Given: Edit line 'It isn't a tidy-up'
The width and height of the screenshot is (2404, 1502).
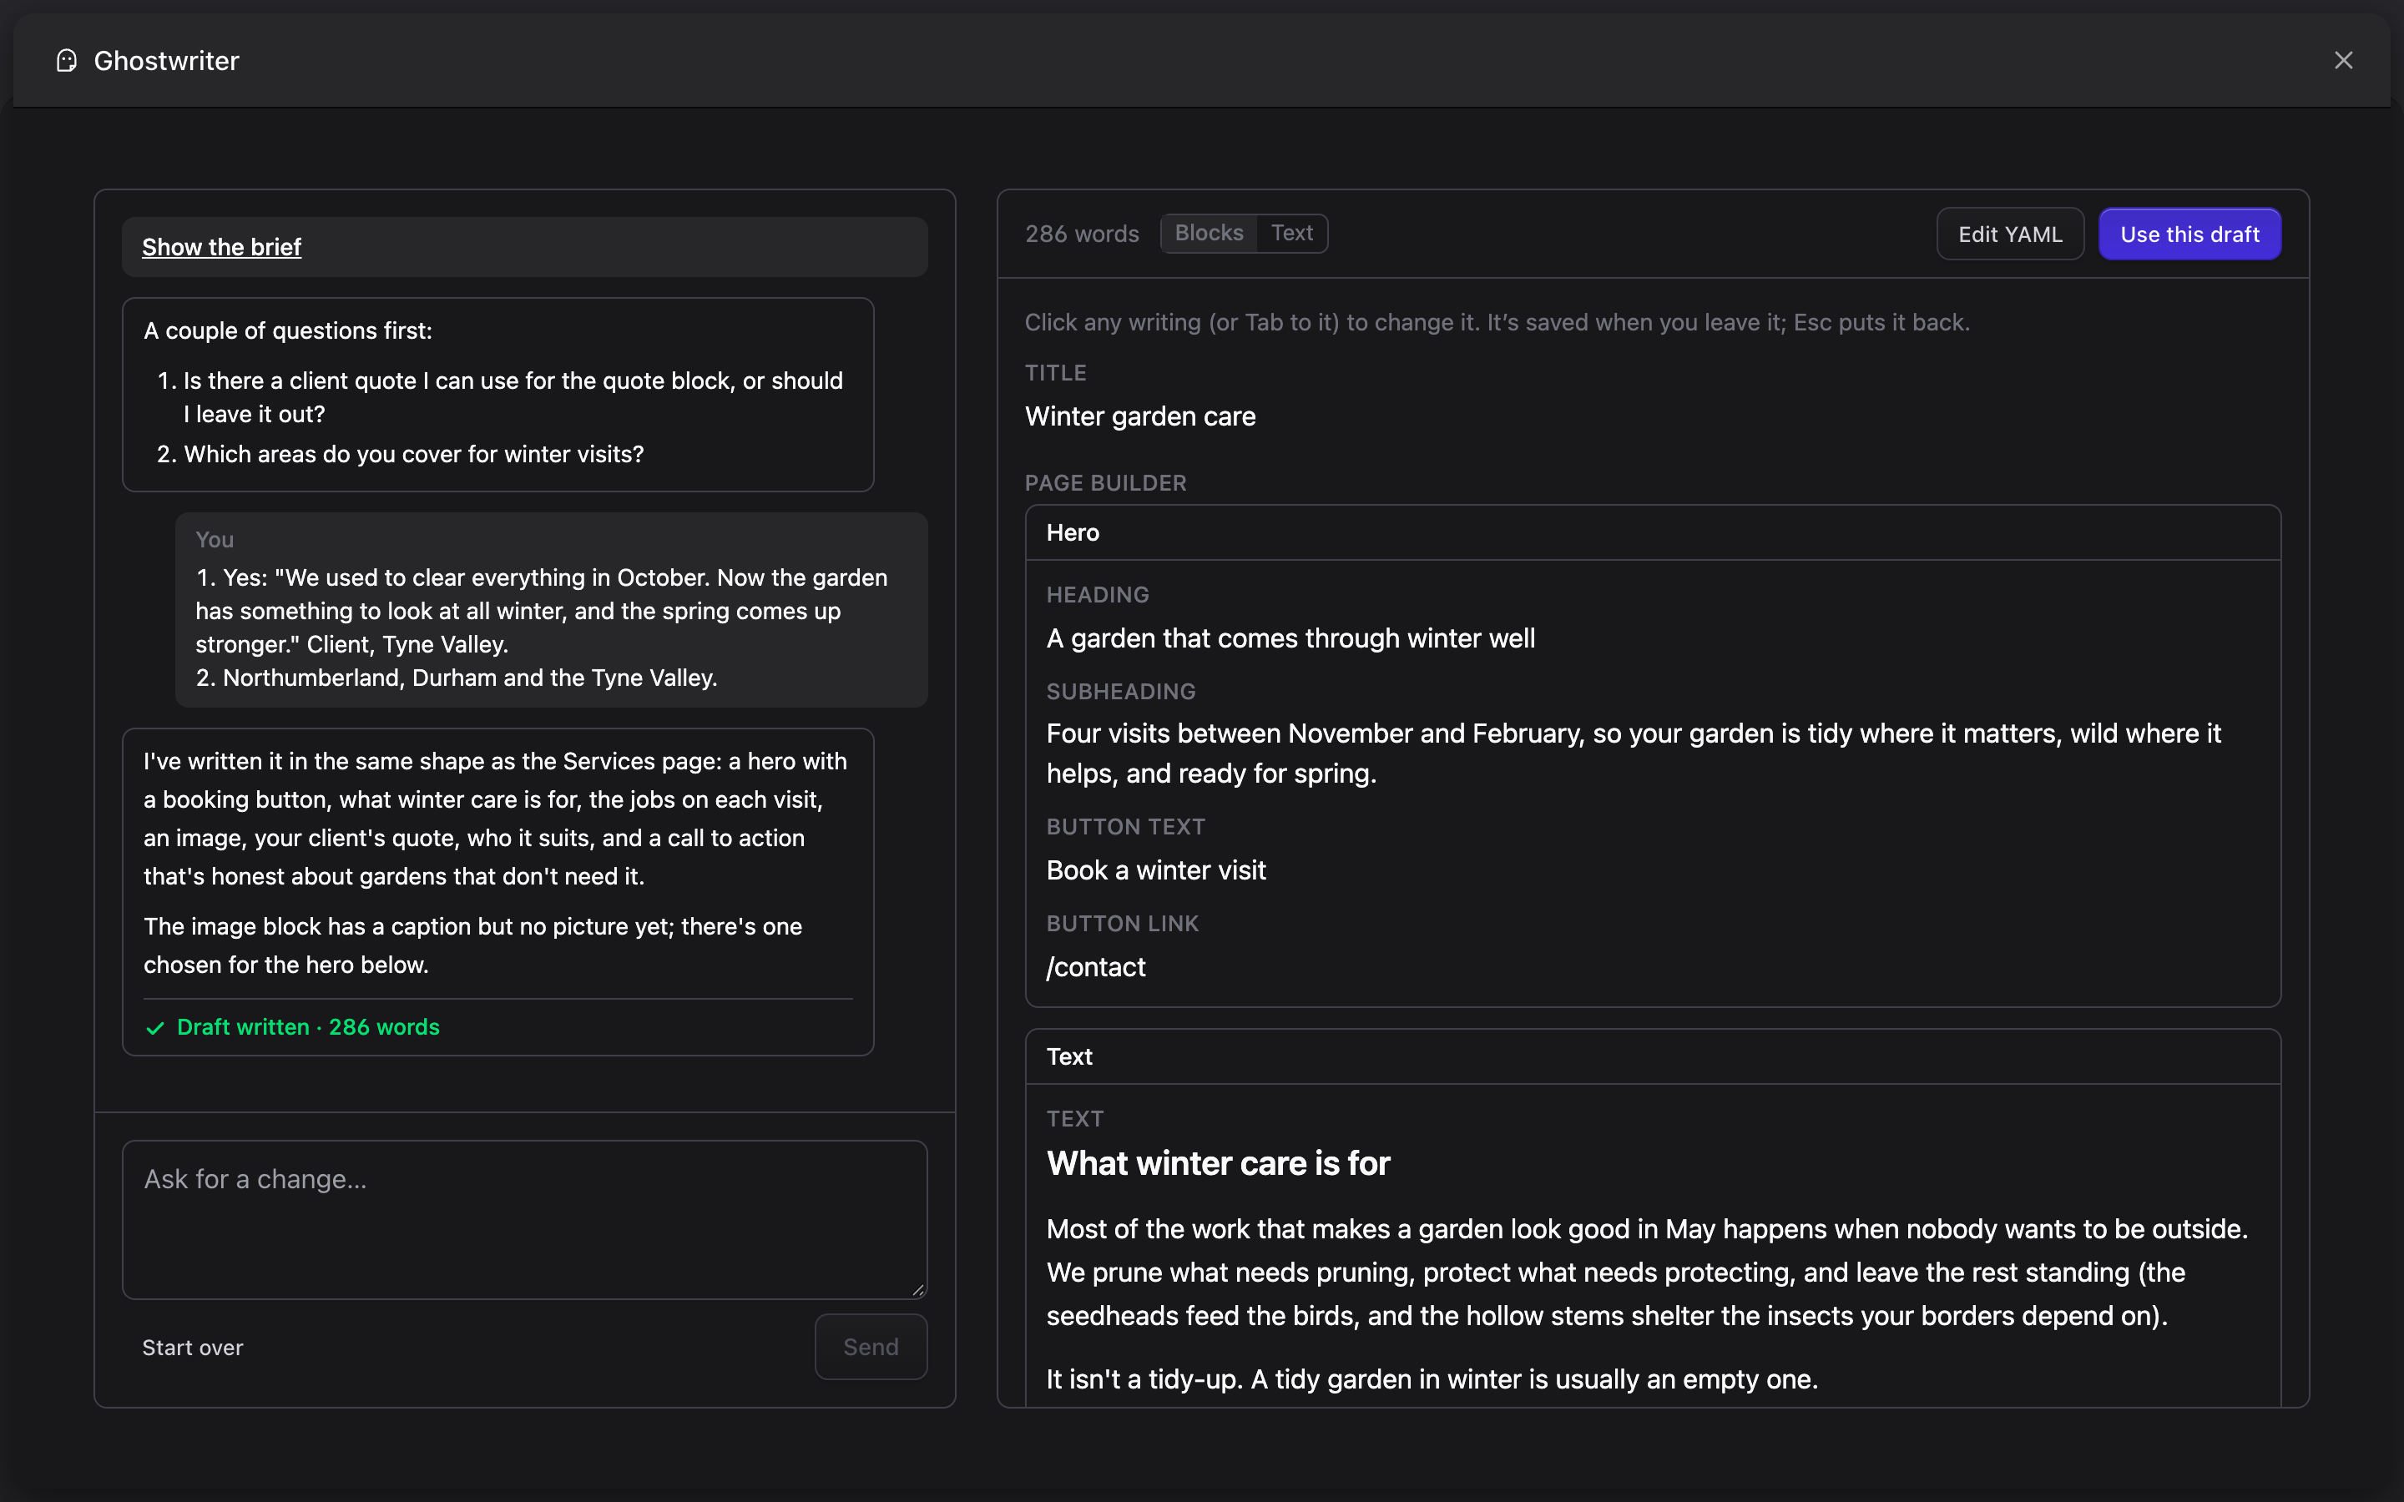Looking at the screenshot, I should (1432, 1379).
